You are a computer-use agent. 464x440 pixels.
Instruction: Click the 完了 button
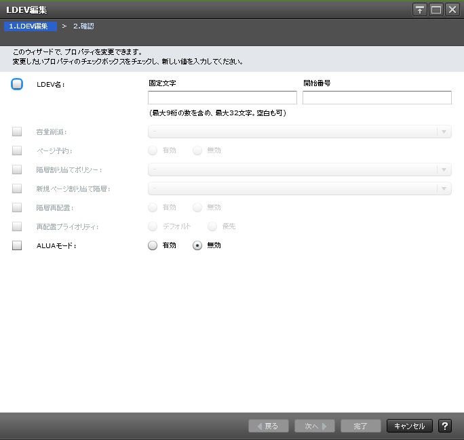pos(361,426)
